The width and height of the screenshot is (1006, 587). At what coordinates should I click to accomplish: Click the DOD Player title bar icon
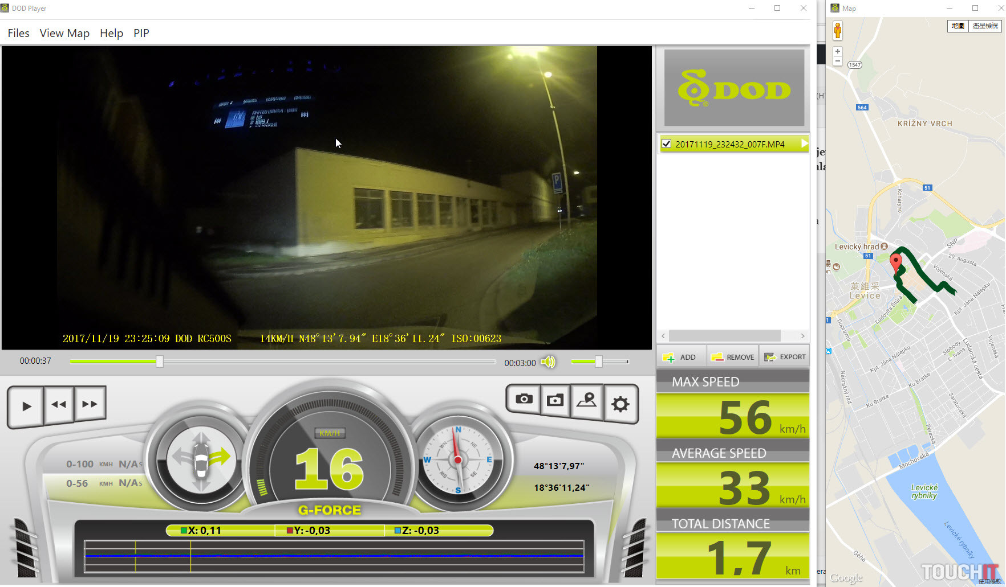point(5,8)
